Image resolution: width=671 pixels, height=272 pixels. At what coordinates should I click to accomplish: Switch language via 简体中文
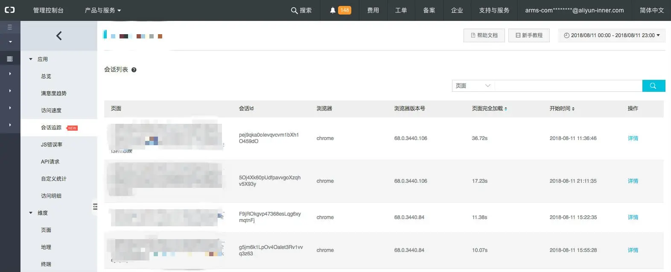pyautogui.click(x=651, y=10)
